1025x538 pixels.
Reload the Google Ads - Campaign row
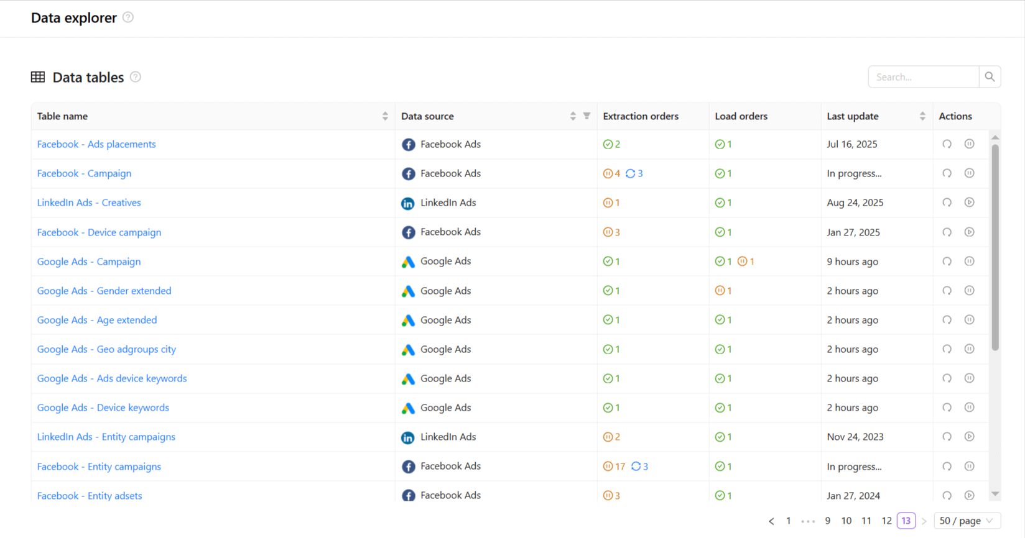point(947,262)
